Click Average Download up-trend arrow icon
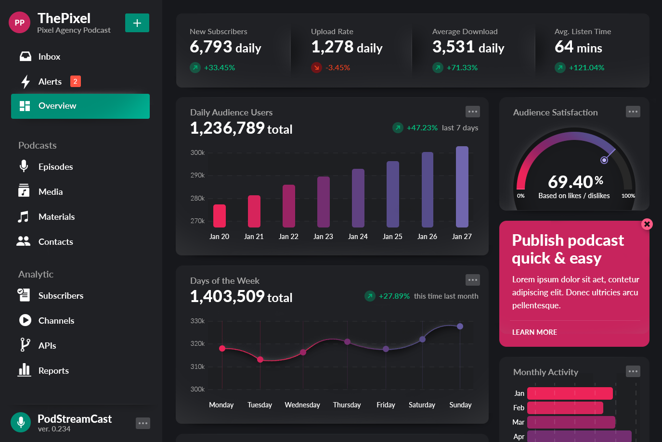Screen dimensions: 662x442 point(438,67)
